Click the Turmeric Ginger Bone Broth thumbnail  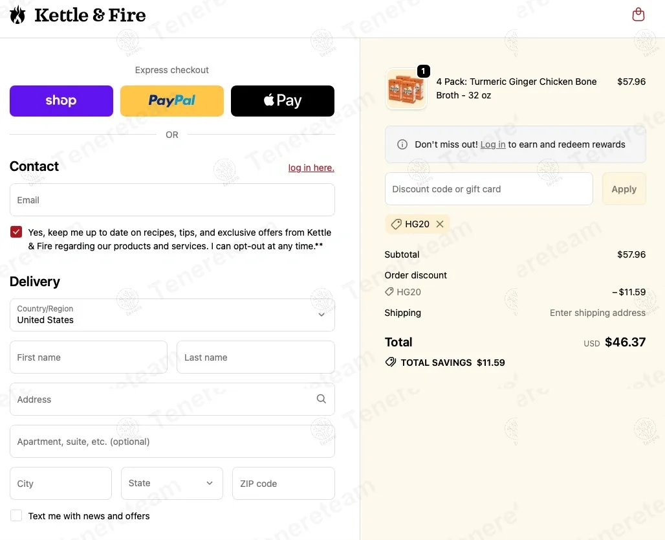point(406,89)
